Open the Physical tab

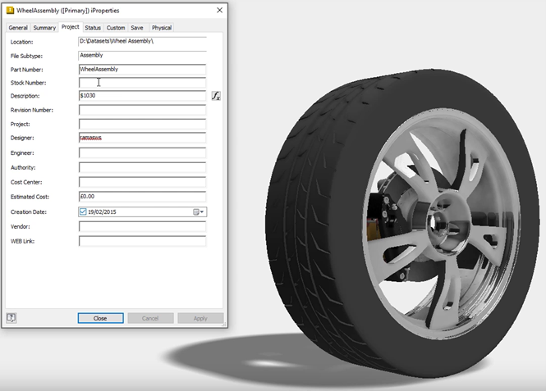[x=162, y=28]
